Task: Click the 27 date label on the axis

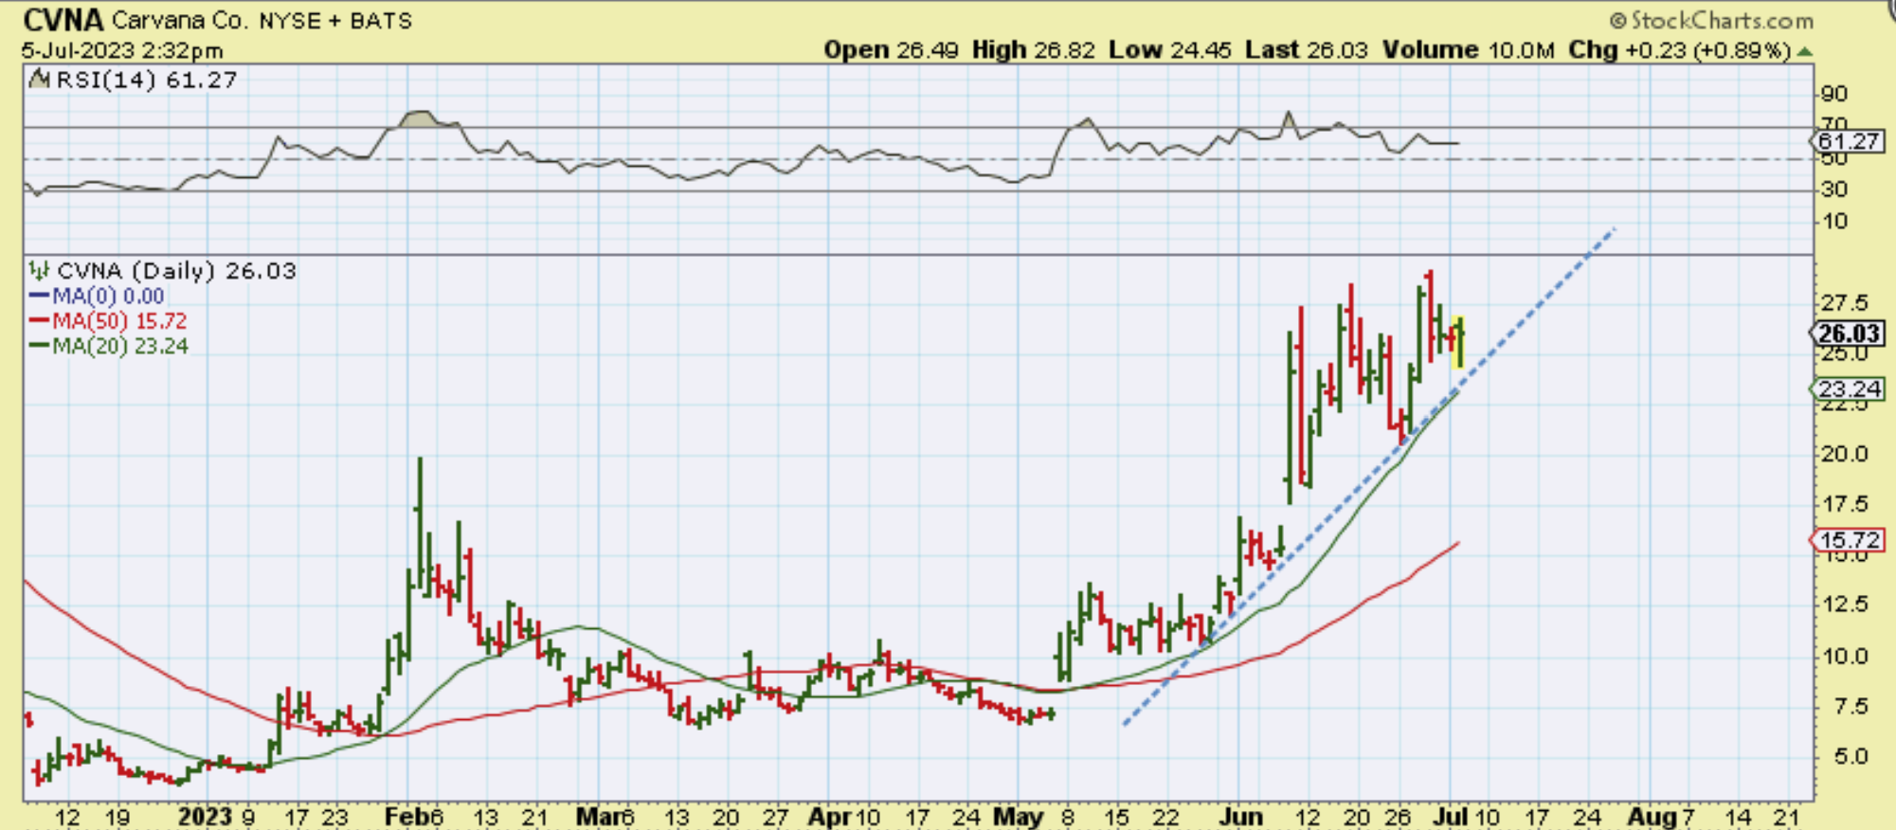Action: point(776,817)
